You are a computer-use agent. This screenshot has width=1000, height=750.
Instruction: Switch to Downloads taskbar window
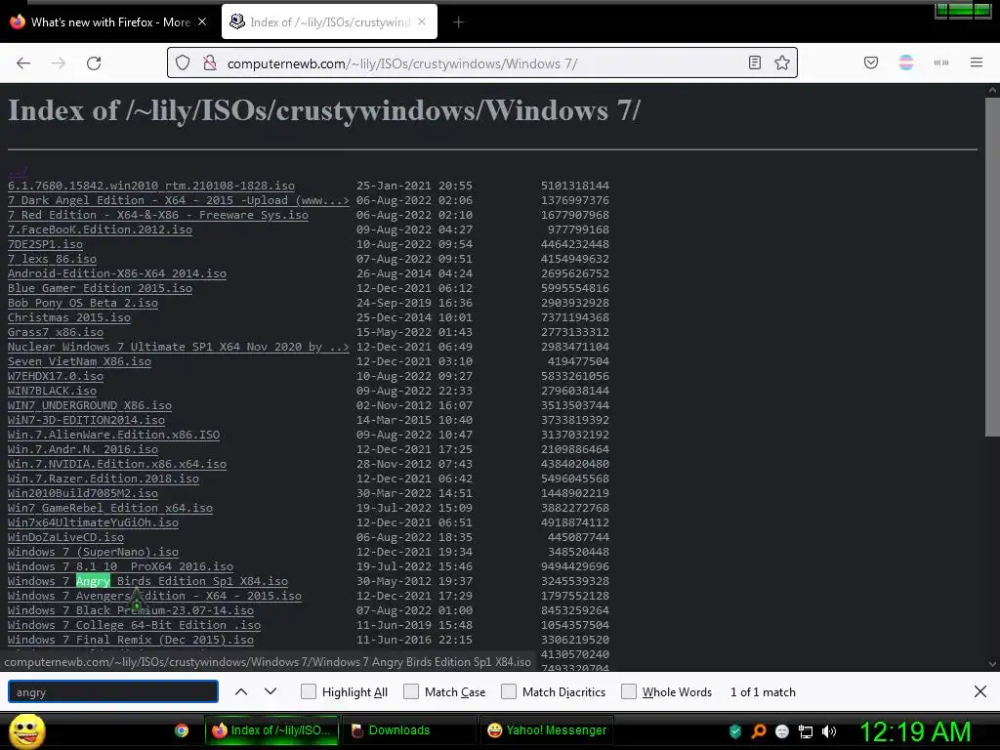[409, 730]
